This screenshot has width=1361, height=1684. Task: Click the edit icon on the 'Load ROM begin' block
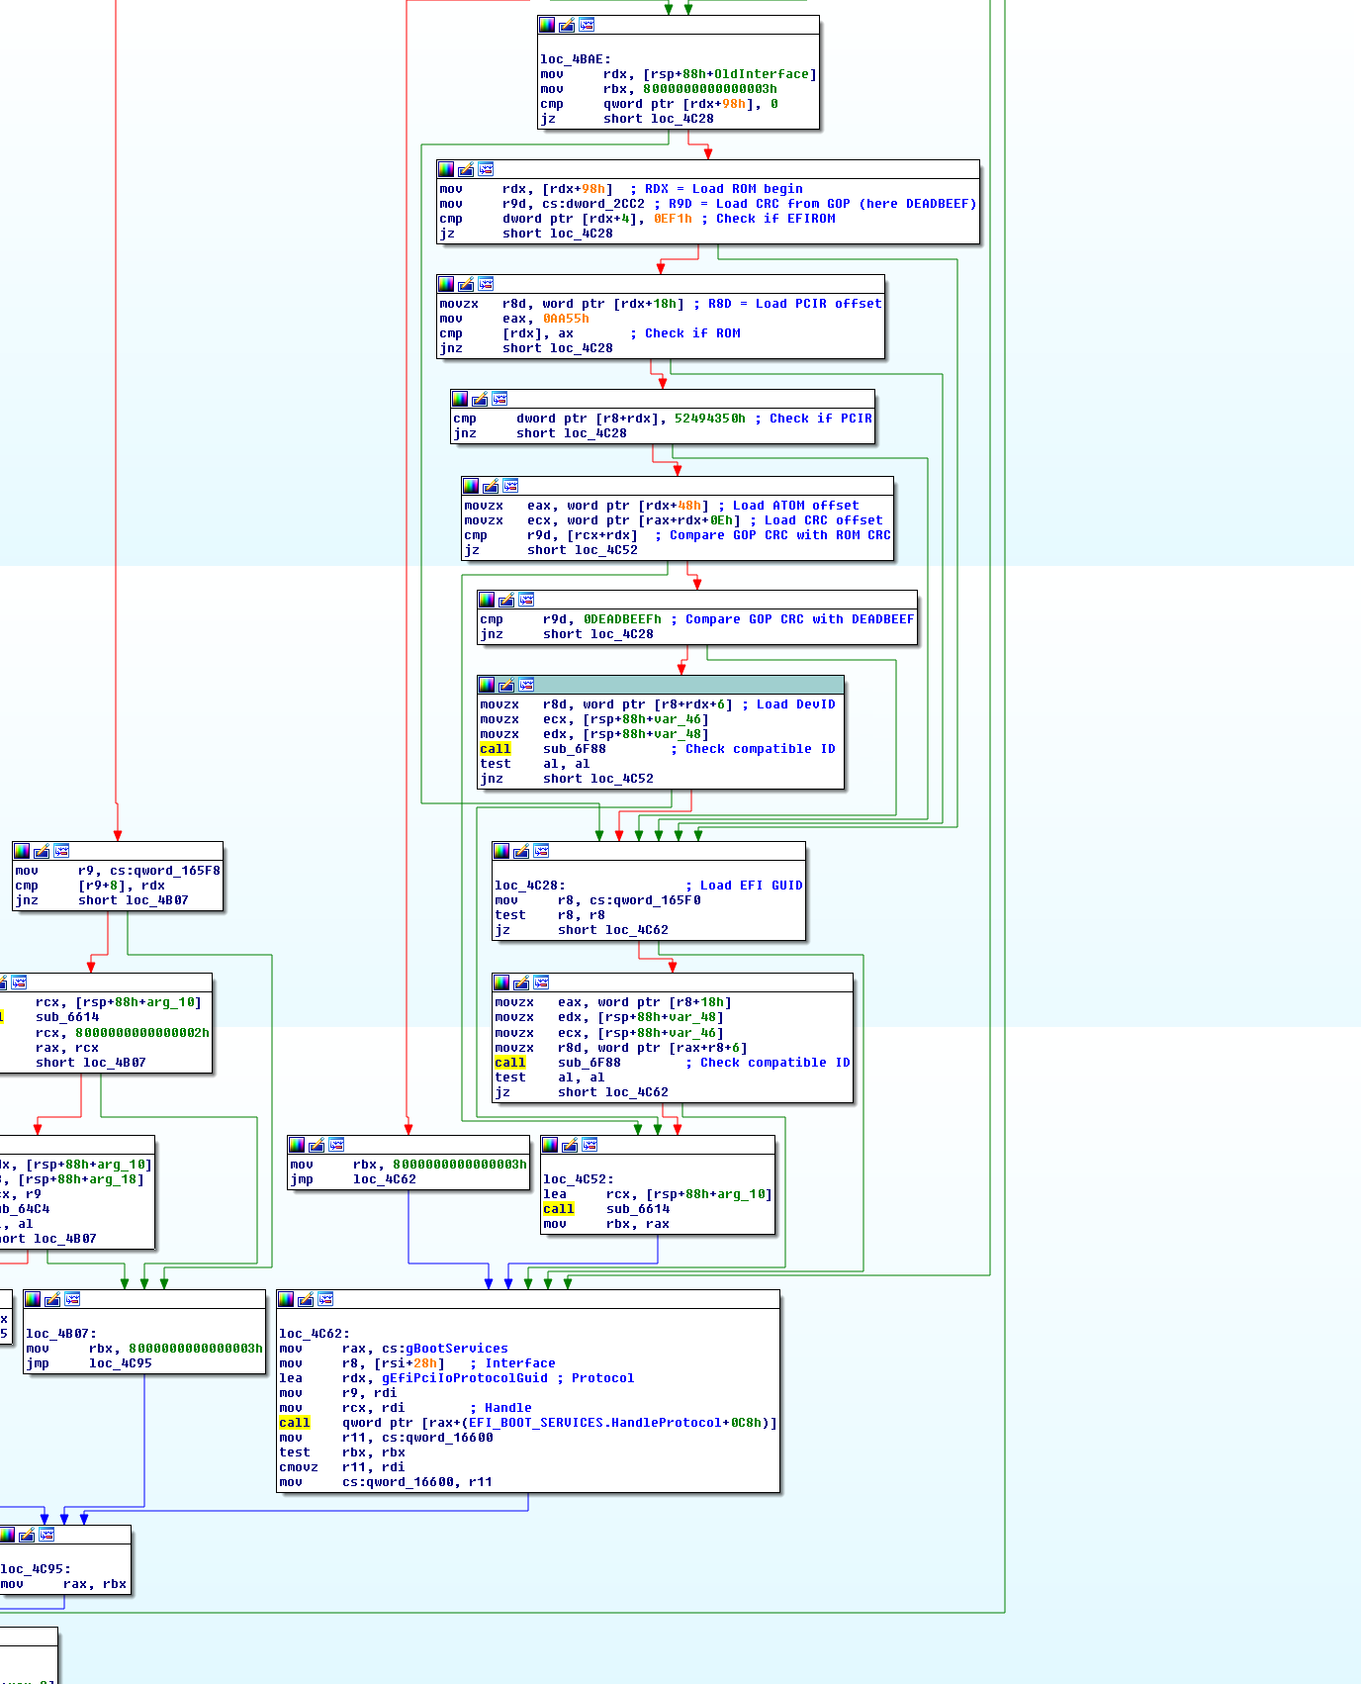click(466, 169)
